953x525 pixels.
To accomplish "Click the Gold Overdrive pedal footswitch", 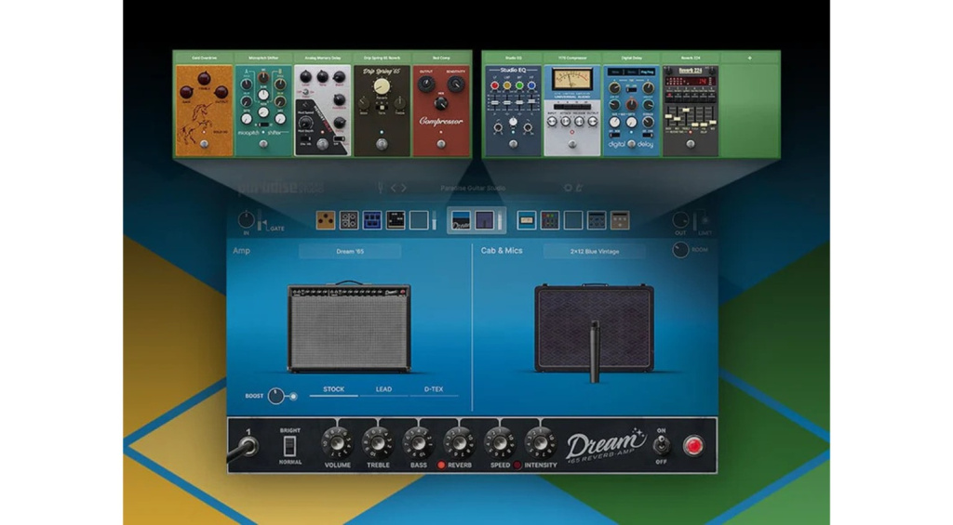I will point(204,144).
